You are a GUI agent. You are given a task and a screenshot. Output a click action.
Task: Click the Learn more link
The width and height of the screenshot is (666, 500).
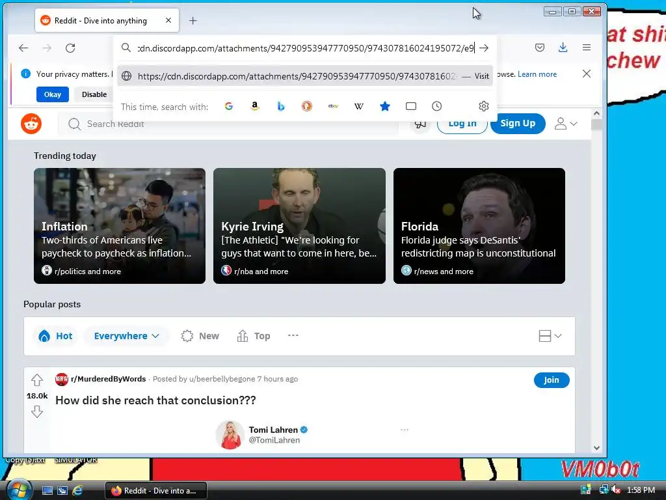coord(537,74)
